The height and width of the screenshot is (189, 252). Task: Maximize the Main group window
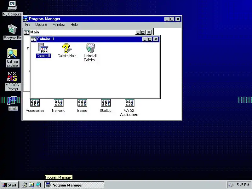(143, 32)
